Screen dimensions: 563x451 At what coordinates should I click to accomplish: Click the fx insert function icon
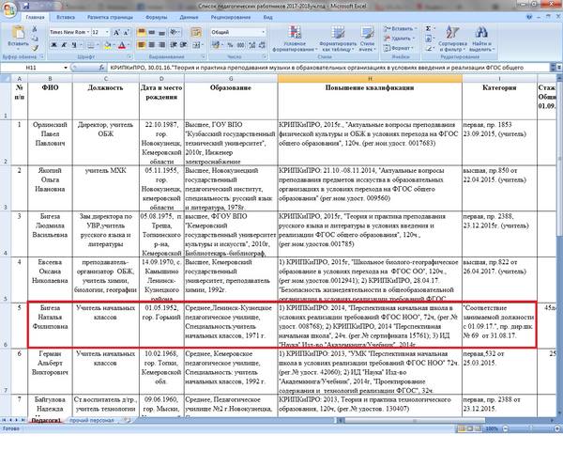102,68
